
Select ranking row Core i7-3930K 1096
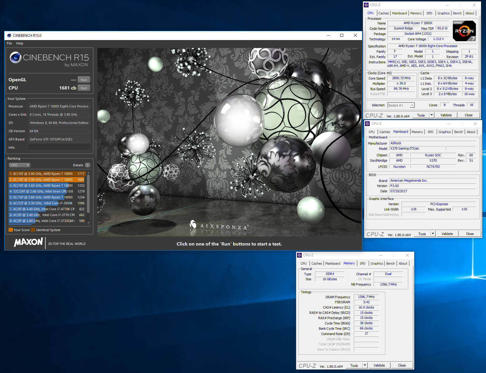pos(47,203)
